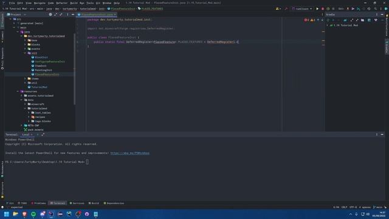
Task: Open Dependencies tool window tab
Action: (114, 203)
